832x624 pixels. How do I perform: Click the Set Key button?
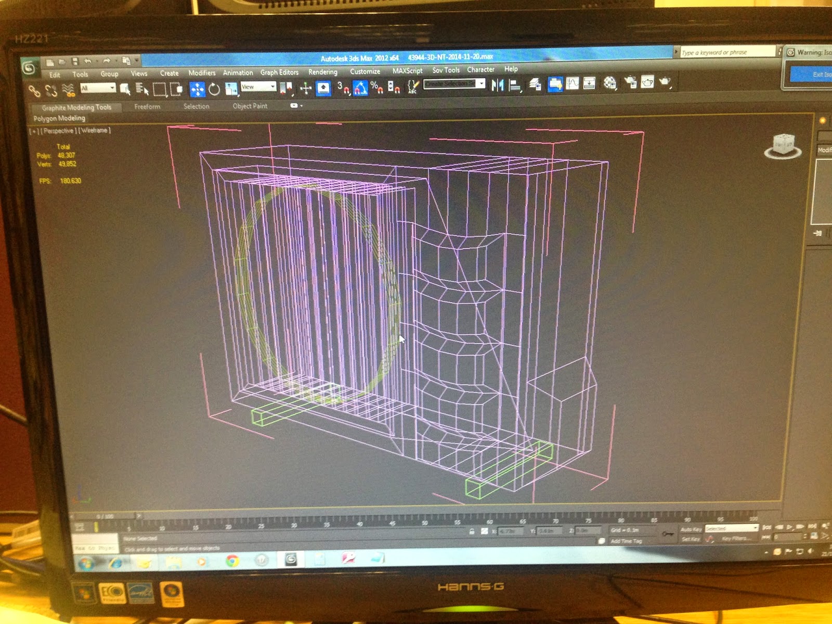[x=690, y=539]
